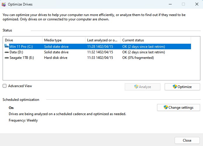
Task: Select the Data (D:) drive row
Action: point(97,52)
